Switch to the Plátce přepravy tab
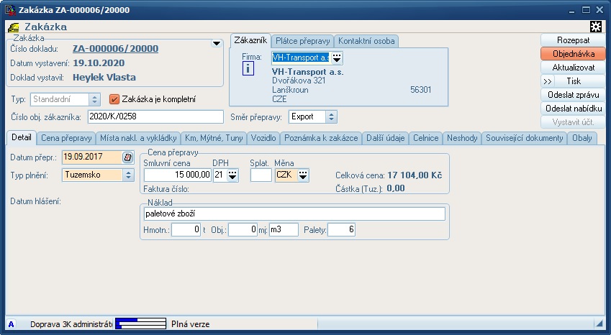The image size is (611, 335). click(x=303, y=41)
